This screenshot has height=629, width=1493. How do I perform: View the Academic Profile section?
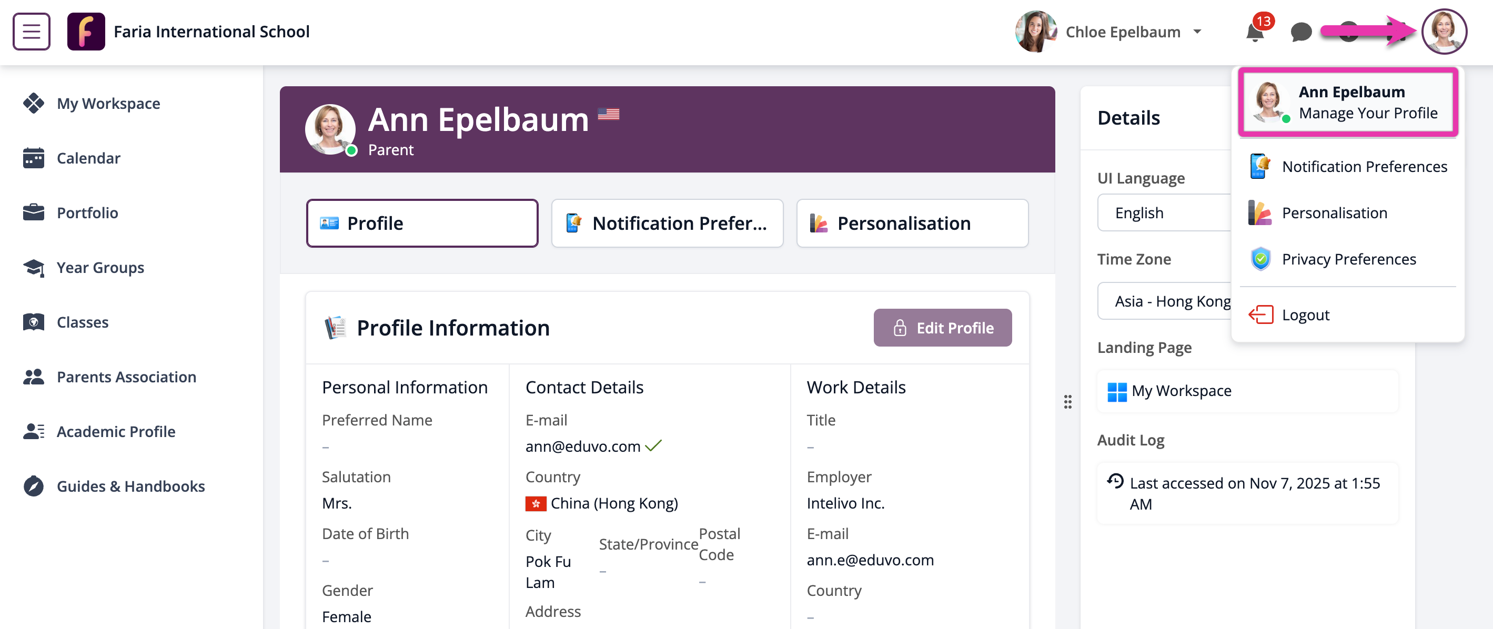tap(116, 431)
